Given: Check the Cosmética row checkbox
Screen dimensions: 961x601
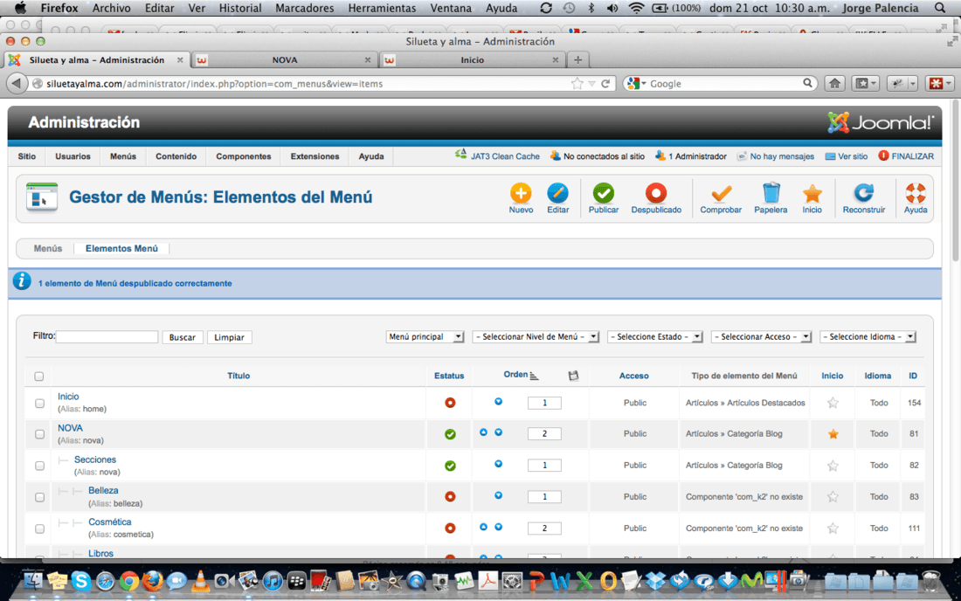Looking at the screenshot, I should (40, 528).
